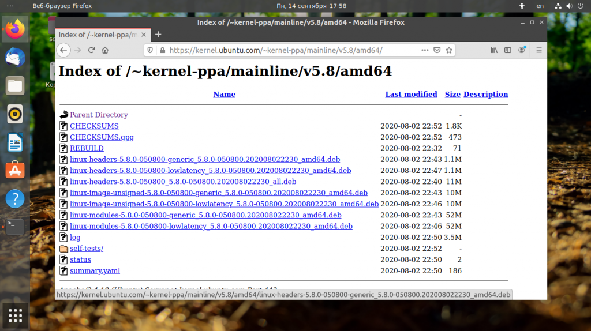The image size is (591, 331).
Task: Show sidebars using the sidebar icon
Action: pyautogui.click(x=508, y=50)
